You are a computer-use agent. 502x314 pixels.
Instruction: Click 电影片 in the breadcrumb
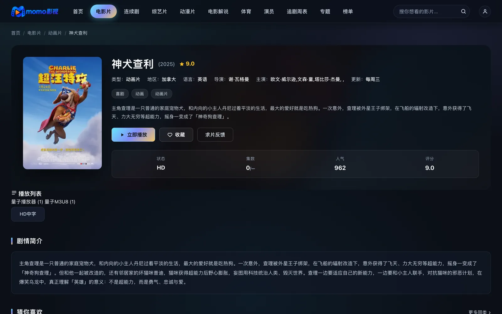coord(34,33)
